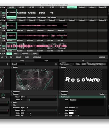The width and height of the screenshot is (109, 128).
Task: Open the white Color swatch
Action: [71, 113]
